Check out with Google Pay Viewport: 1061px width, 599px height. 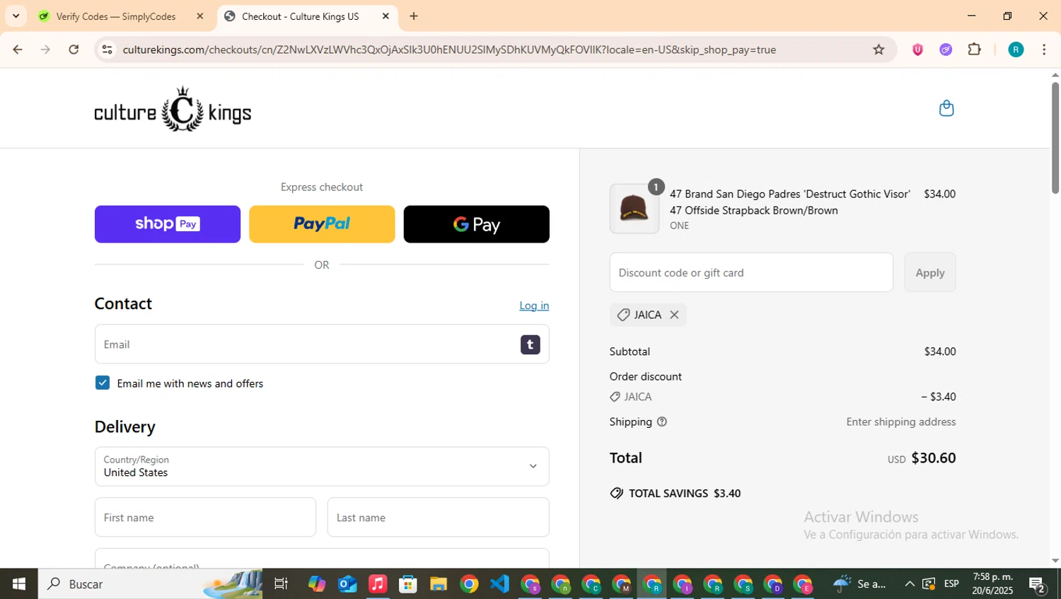coord(476,224)
